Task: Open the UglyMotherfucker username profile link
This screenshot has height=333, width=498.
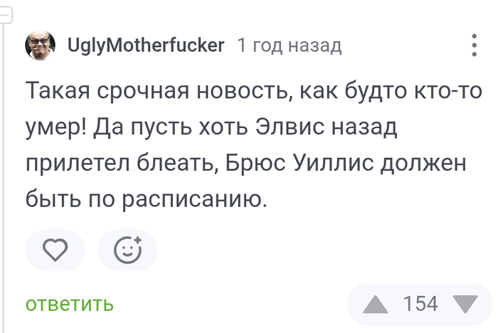Action: [146, 46]
